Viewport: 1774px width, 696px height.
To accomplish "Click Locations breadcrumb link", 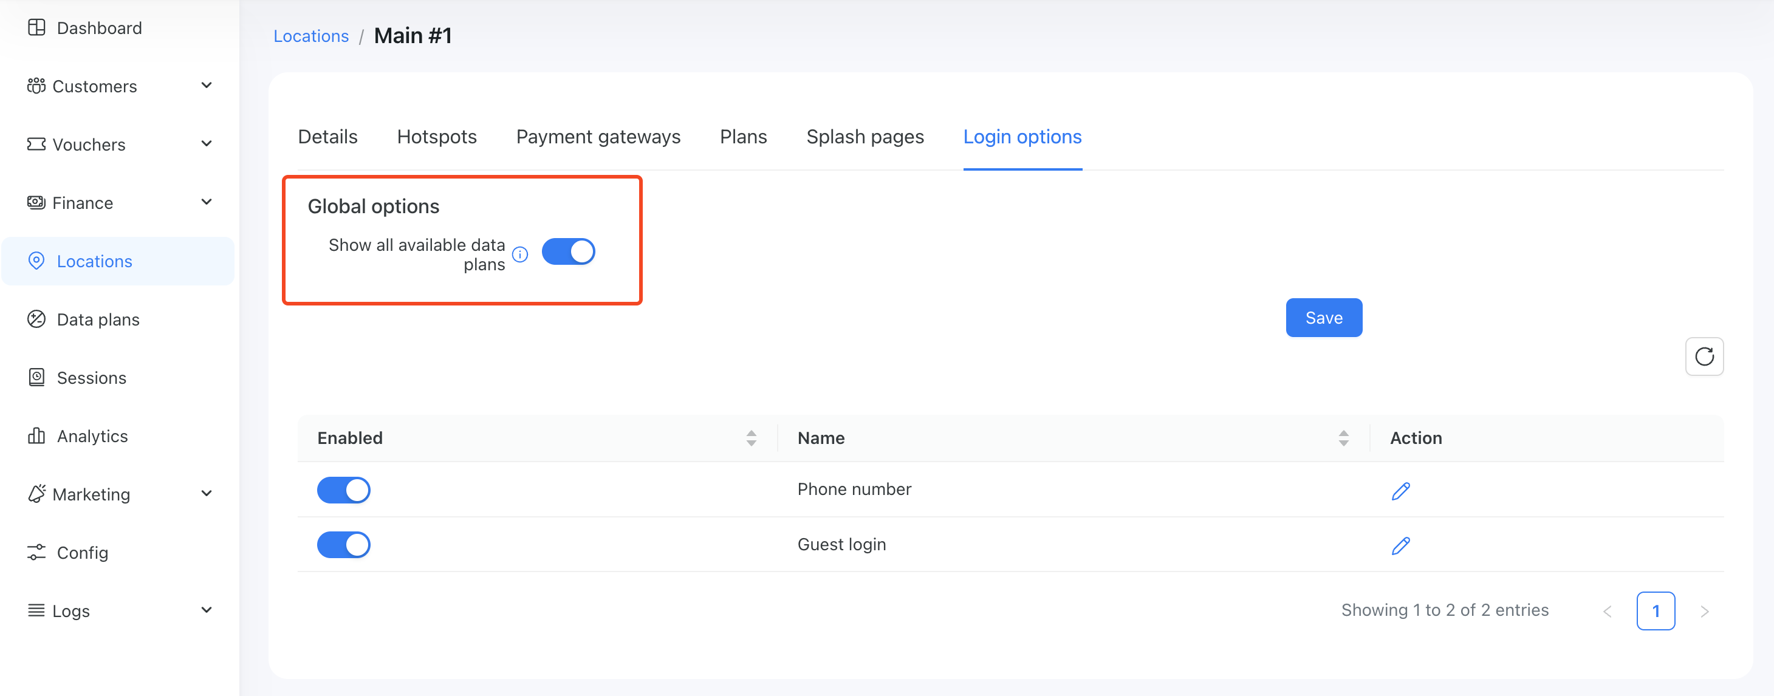I will [x=310, y=36].
